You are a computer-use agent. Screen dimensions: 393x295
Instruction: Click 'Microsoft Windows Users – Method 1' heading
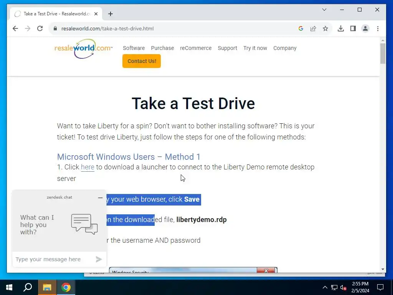pos(129,157)
